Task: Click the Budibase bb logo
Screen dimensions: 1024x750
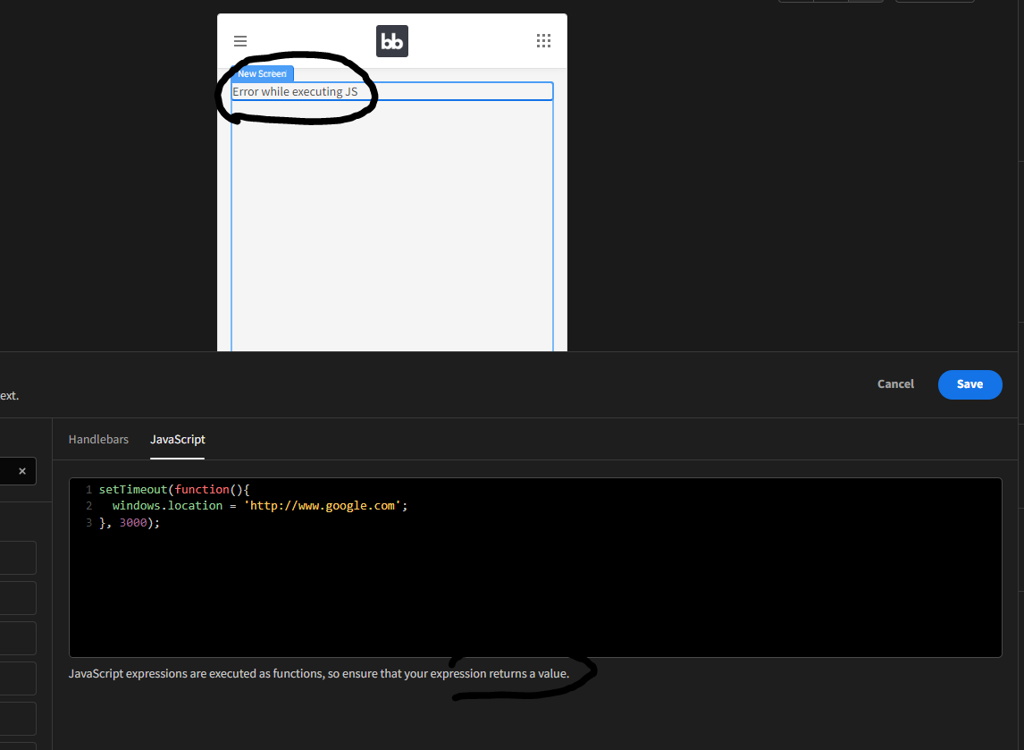Action: coord(391,40)
